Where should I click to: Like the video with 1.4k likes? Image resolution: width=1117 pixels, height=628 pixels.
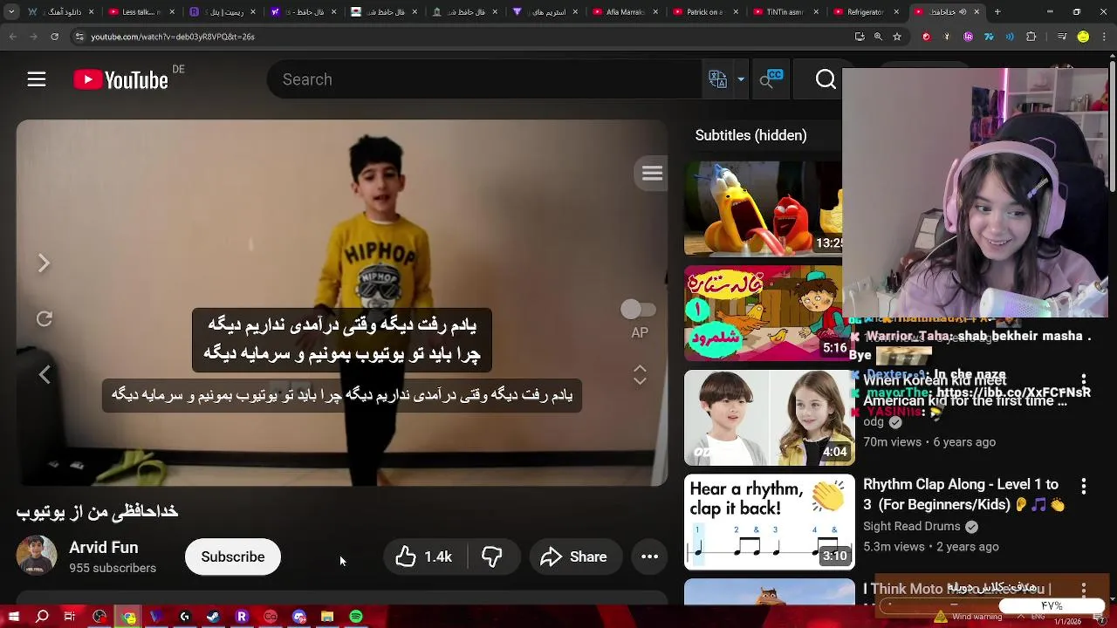pos(424,556)
